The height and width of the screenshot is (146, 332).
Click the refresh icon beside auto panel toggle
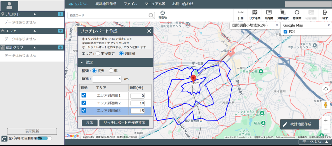click(x=4, y=138)
